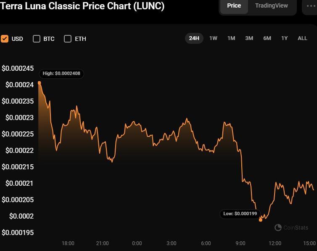This screenshot has width=317, height=251.
Task: Show the ALL time range
Action: click(x=302, y=38)
